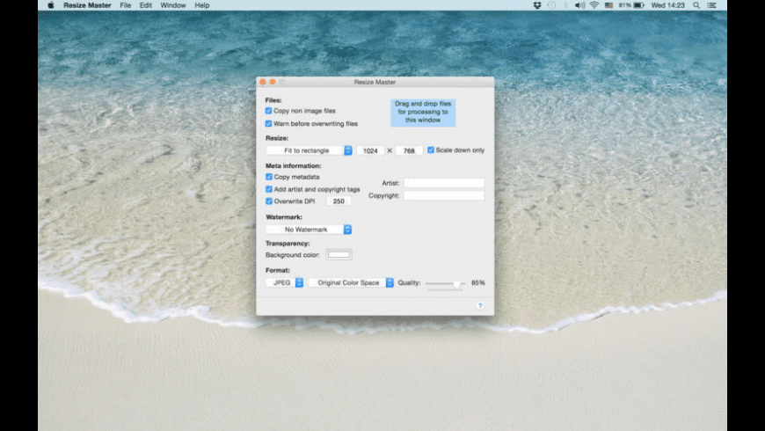Toggle Warn before overwriting files
The width and height of the screenshot is (765, 431).
(268, 123)
